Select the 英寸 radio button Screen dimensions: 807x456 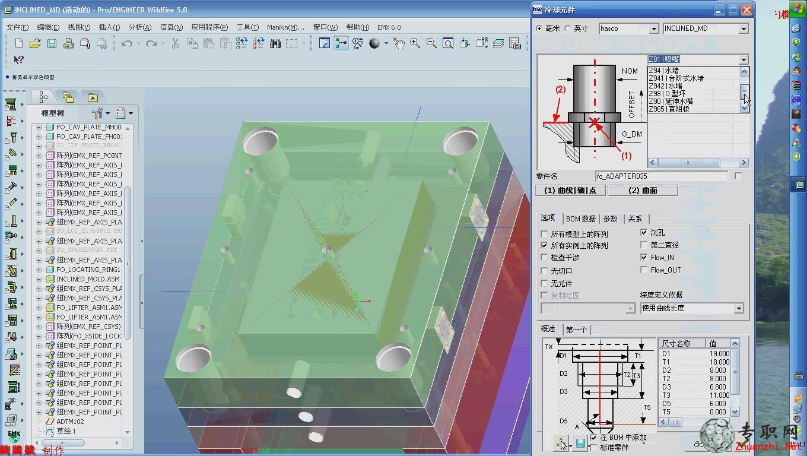(568, 28)
